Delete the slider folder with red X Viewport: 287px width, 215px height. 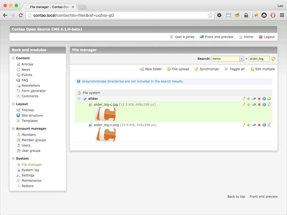tap(259, 99)
